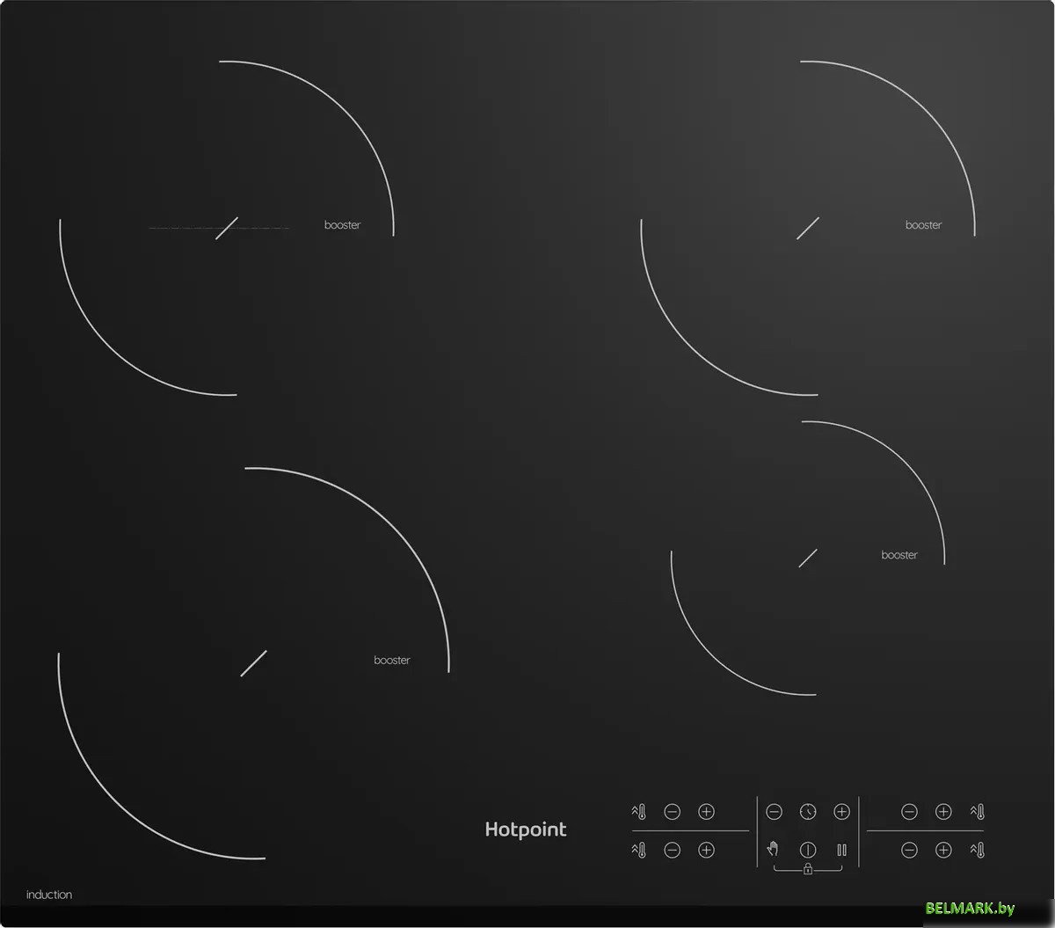Viewport: 1055px width, 928px height.
Task: Click the BELMARK.by watermark link
Action: (970, 907)
